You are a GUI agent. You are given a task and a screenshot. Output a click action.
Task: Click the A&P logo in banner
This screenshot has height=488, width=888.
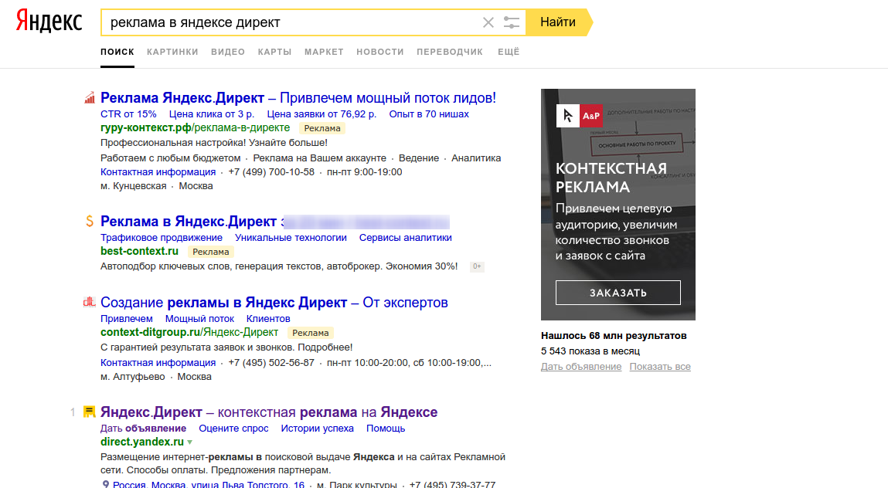coord(580,116)
